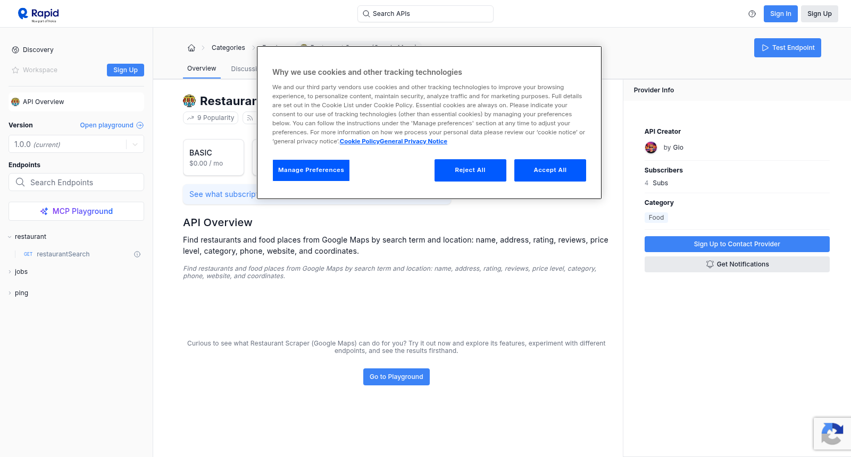Switch to the Overview tab
Viewport: 851px width, 457px height.
tap(202, 68)
